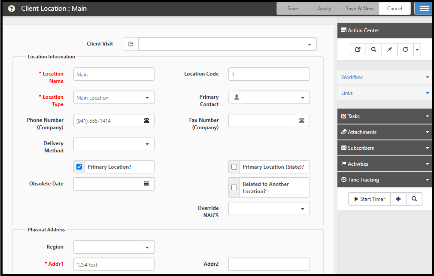Click the Location Code input field
Viewport: 434px width, 276px height.
point(269,74)
